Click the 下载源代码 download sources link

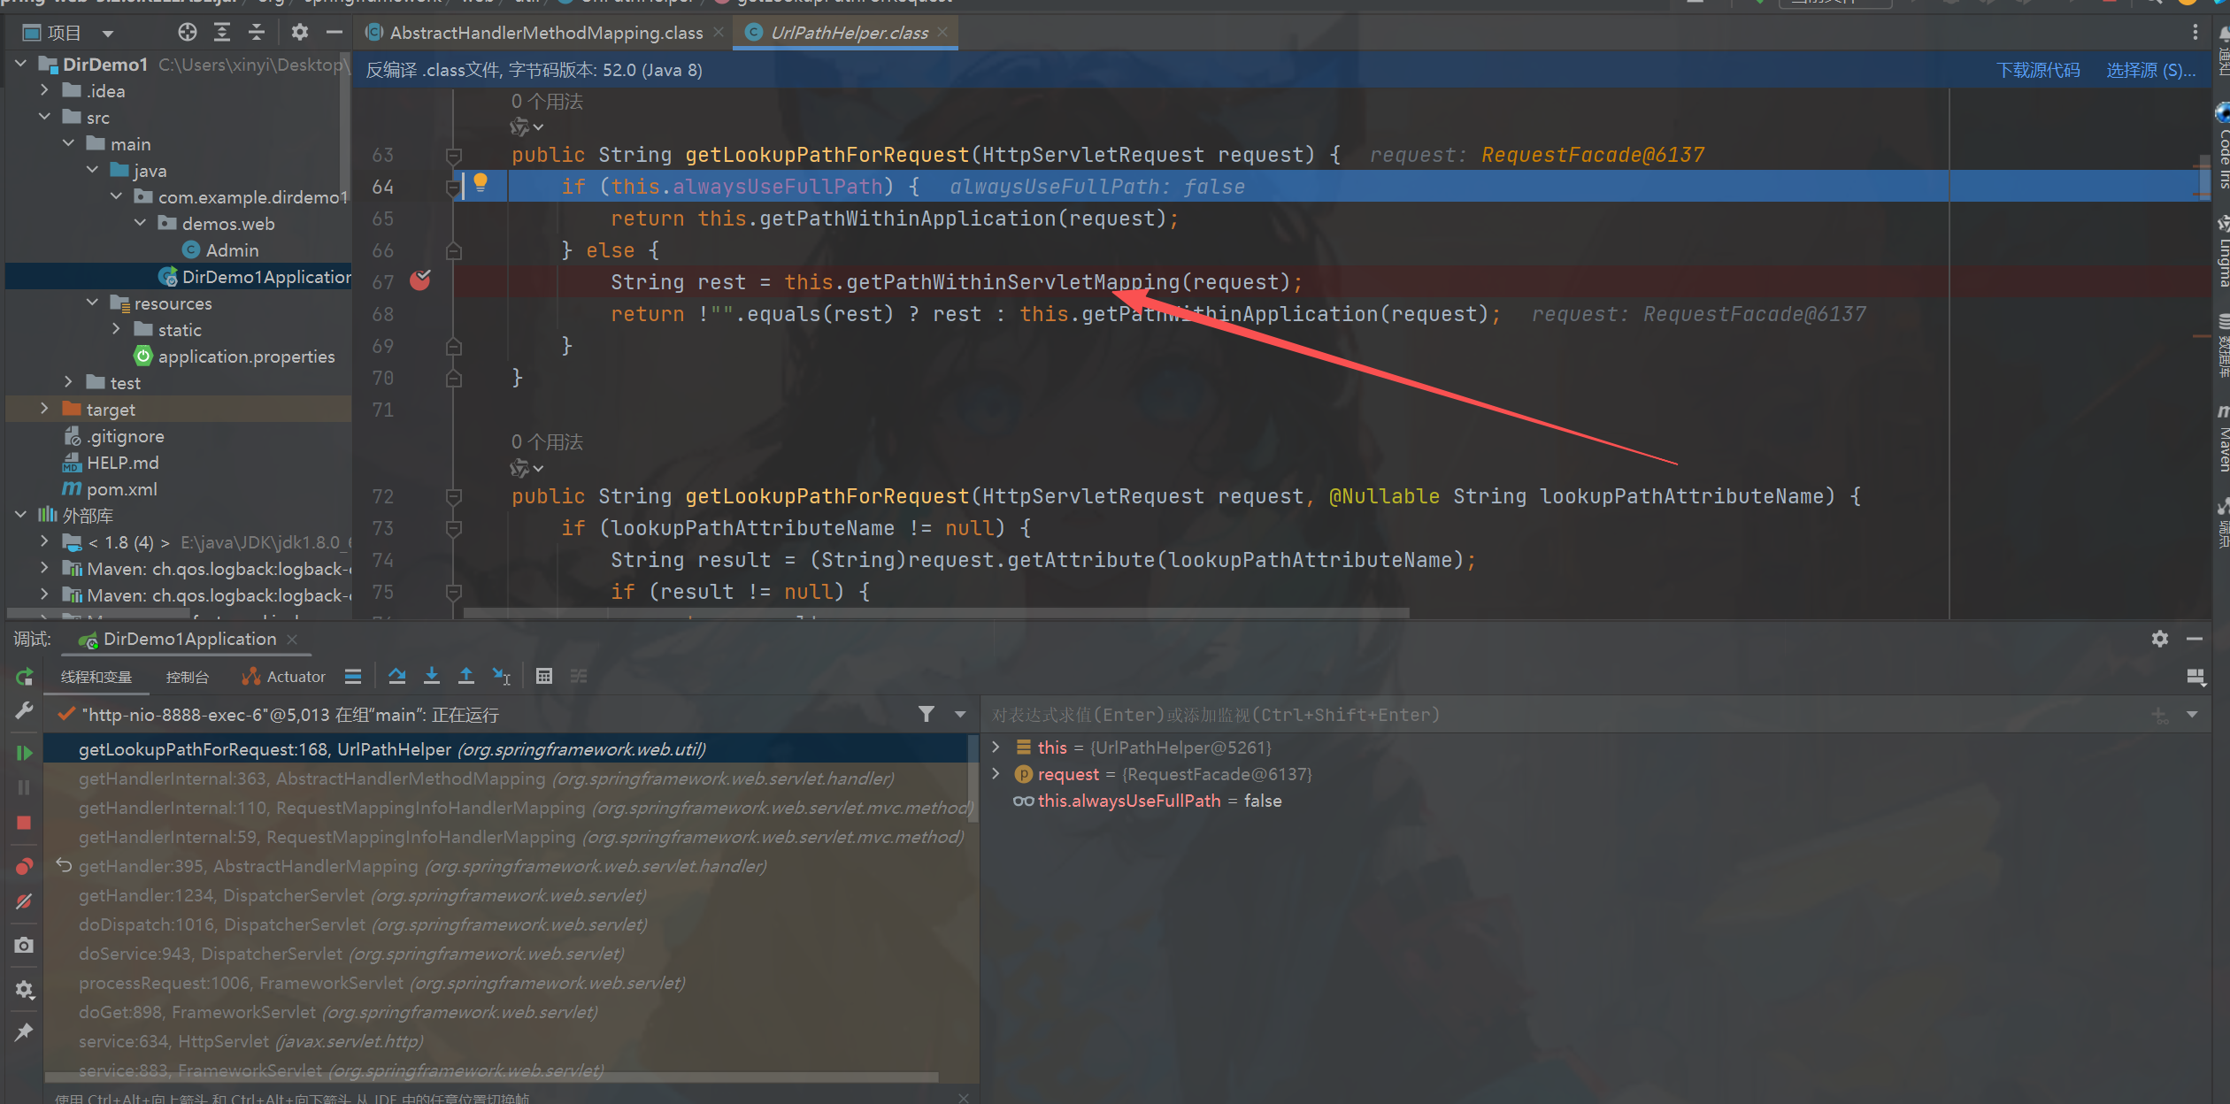(x=2037, y=70)
